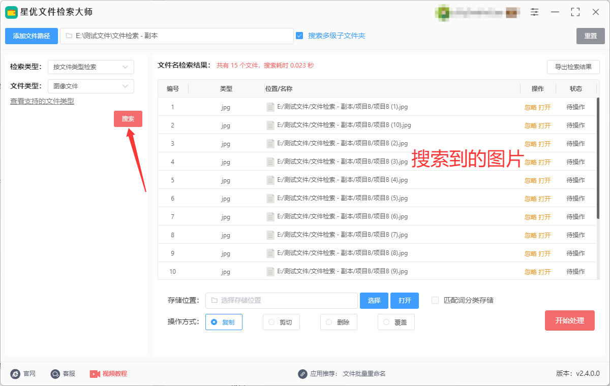
Task: Click 开始处理 button
Action: click(x=570, y=320)
